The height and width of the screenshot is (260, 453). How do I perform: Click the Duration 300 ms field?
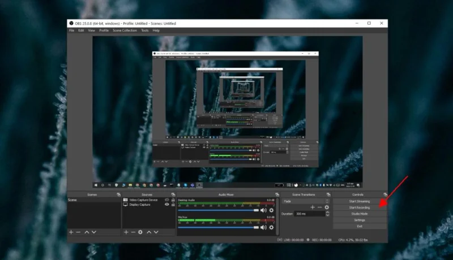[310, 214]
